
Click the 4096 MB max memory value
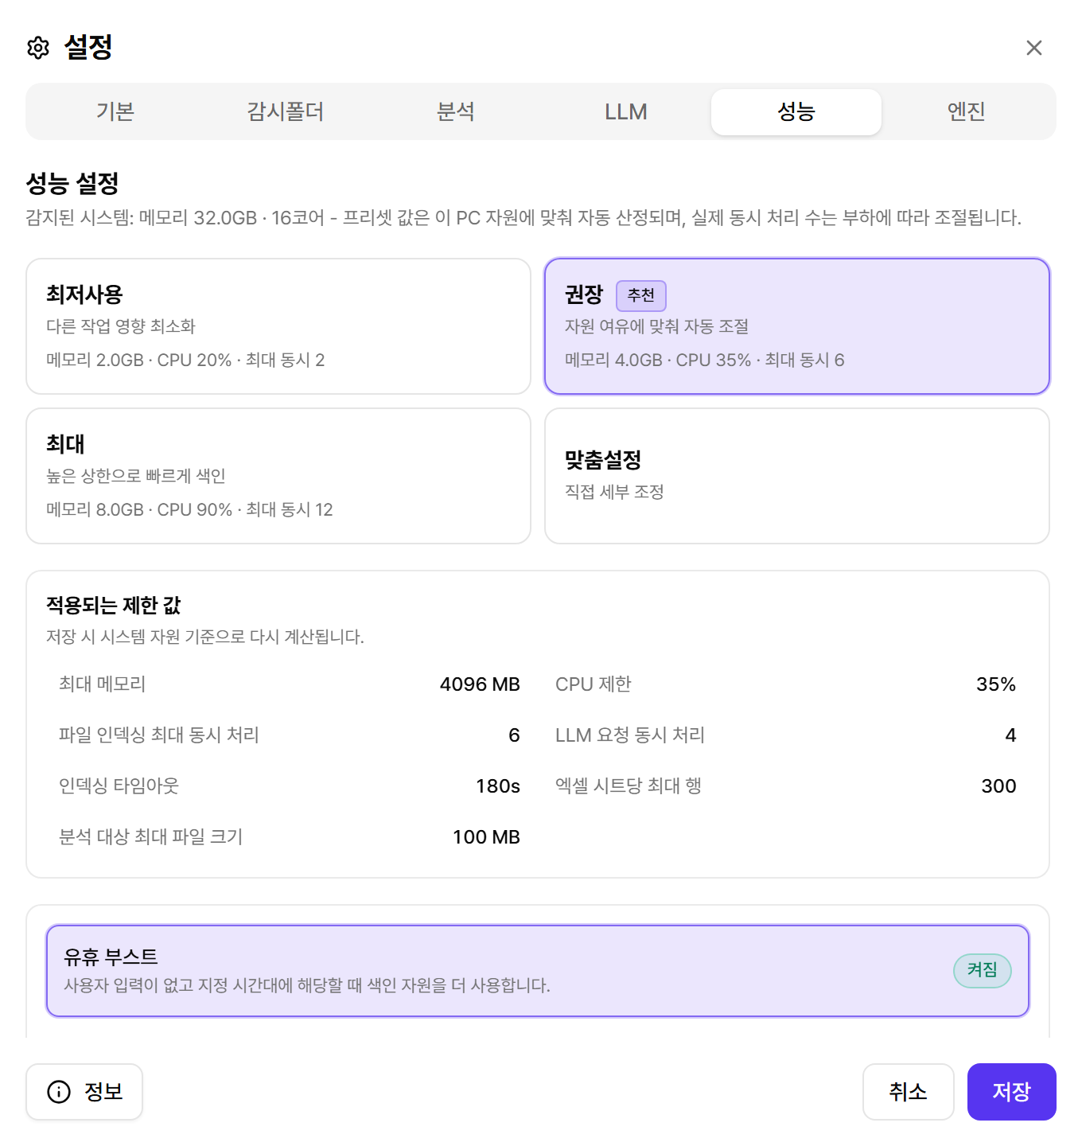[480, 684]
